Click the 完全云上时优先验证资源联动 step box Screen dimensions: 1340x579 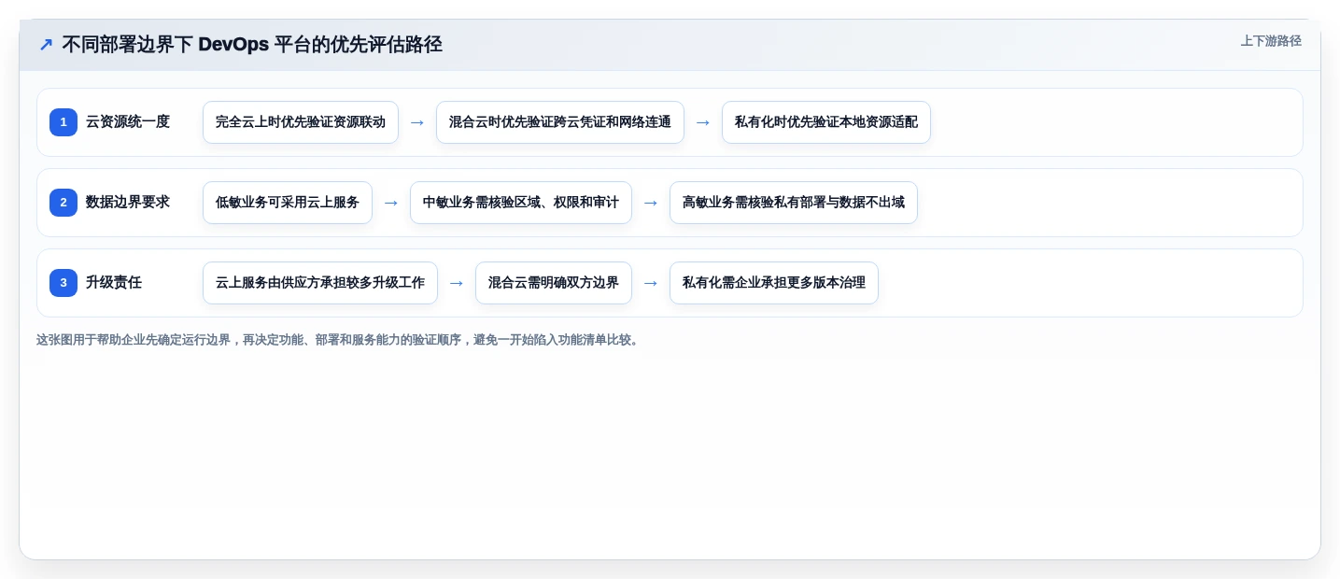click(301, 122)
